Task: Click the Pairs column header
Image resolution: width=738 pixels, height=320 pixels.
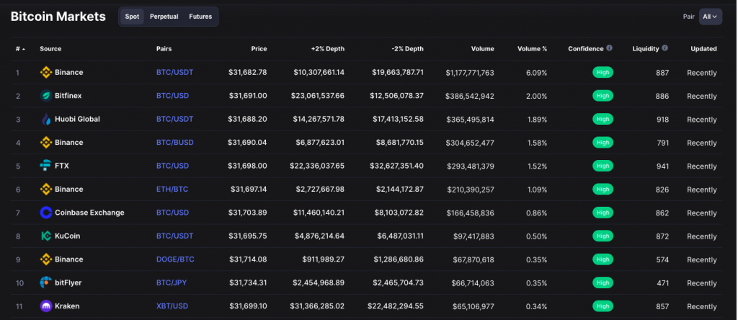Action: pyautogui.click(x=164, y=48)
